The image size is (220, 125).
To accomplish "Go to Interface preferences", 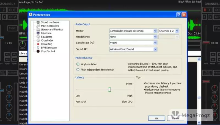I will click(x=46, y=33).
